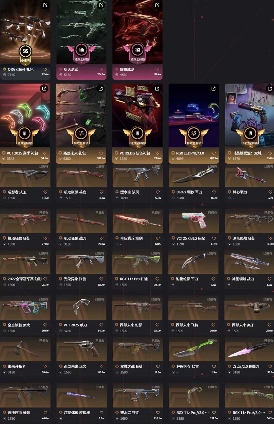Open share icon on VCT 2025 赛季 礼包

coord(44,89)
